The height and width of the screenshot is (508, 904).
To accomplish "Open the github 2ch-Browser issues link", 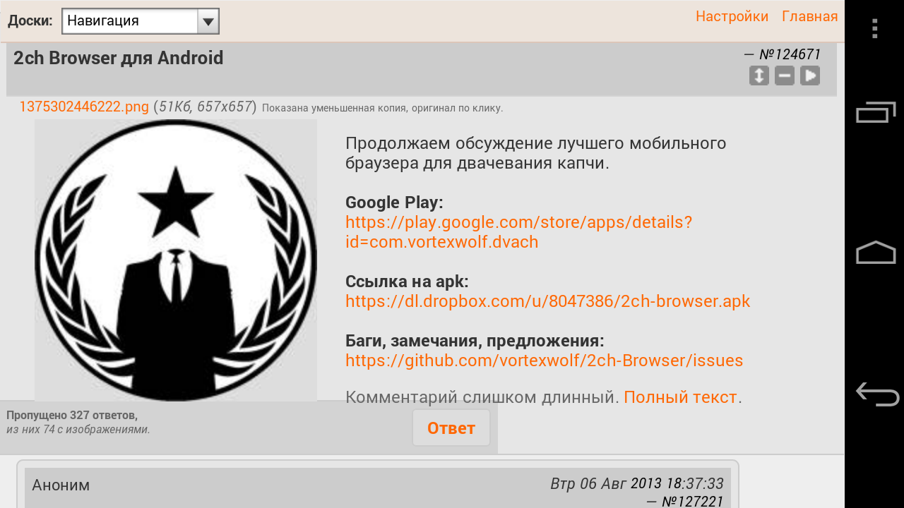I will click(544, 361).
